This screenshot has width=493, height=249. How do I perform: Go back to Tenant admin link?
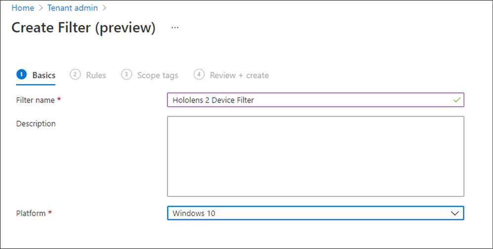tap(72, 8)
